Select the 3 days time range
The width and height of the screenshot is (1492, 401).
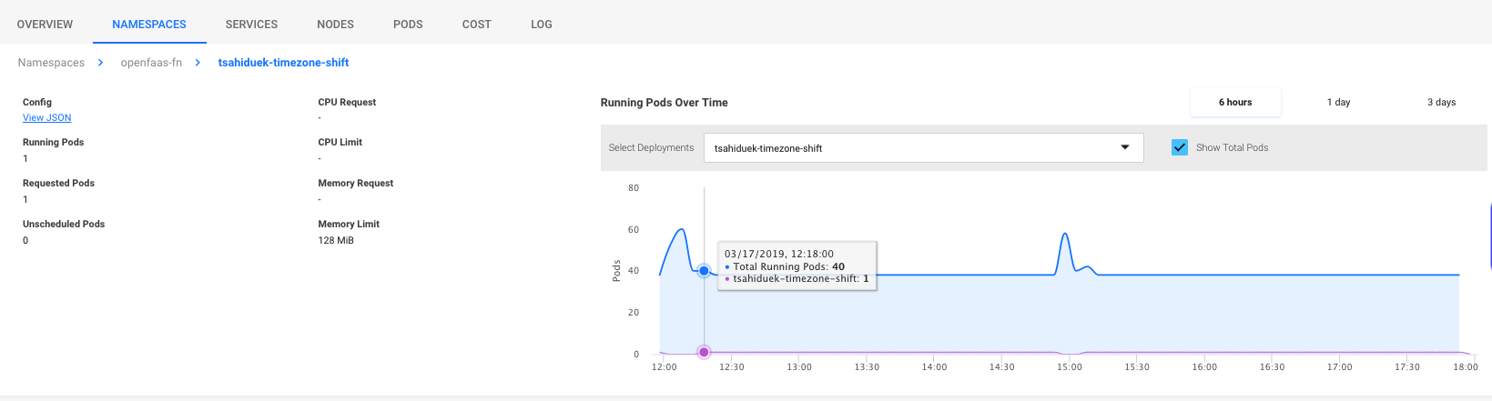click(x=1441, y=103)
